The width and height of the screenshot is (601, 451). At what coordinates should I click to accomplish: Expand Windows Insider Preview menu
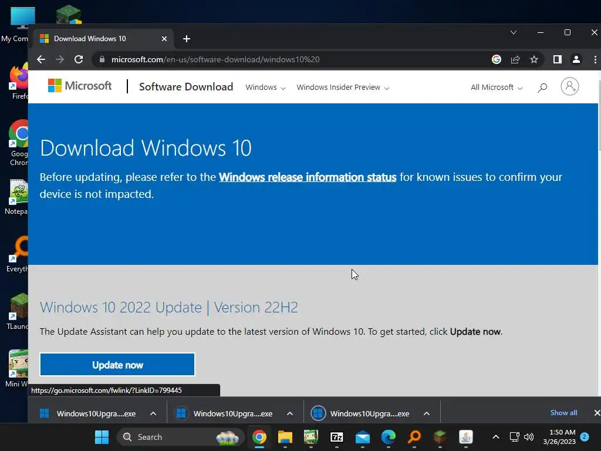[x=343, y=87]
